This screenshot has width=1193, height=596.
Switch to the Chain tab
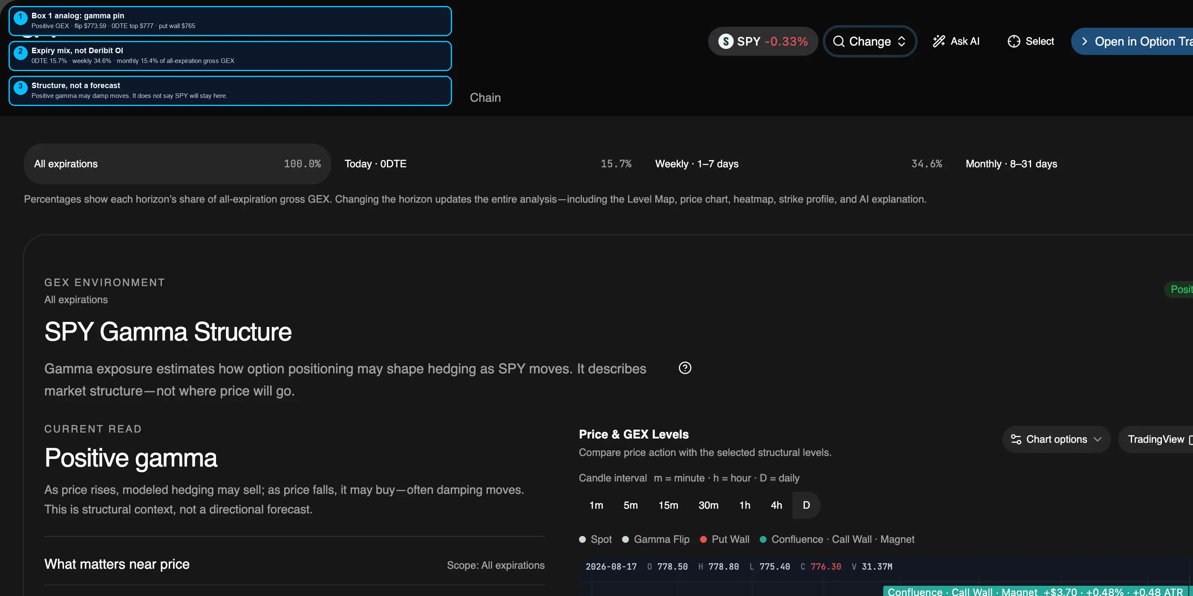(485, 97)
